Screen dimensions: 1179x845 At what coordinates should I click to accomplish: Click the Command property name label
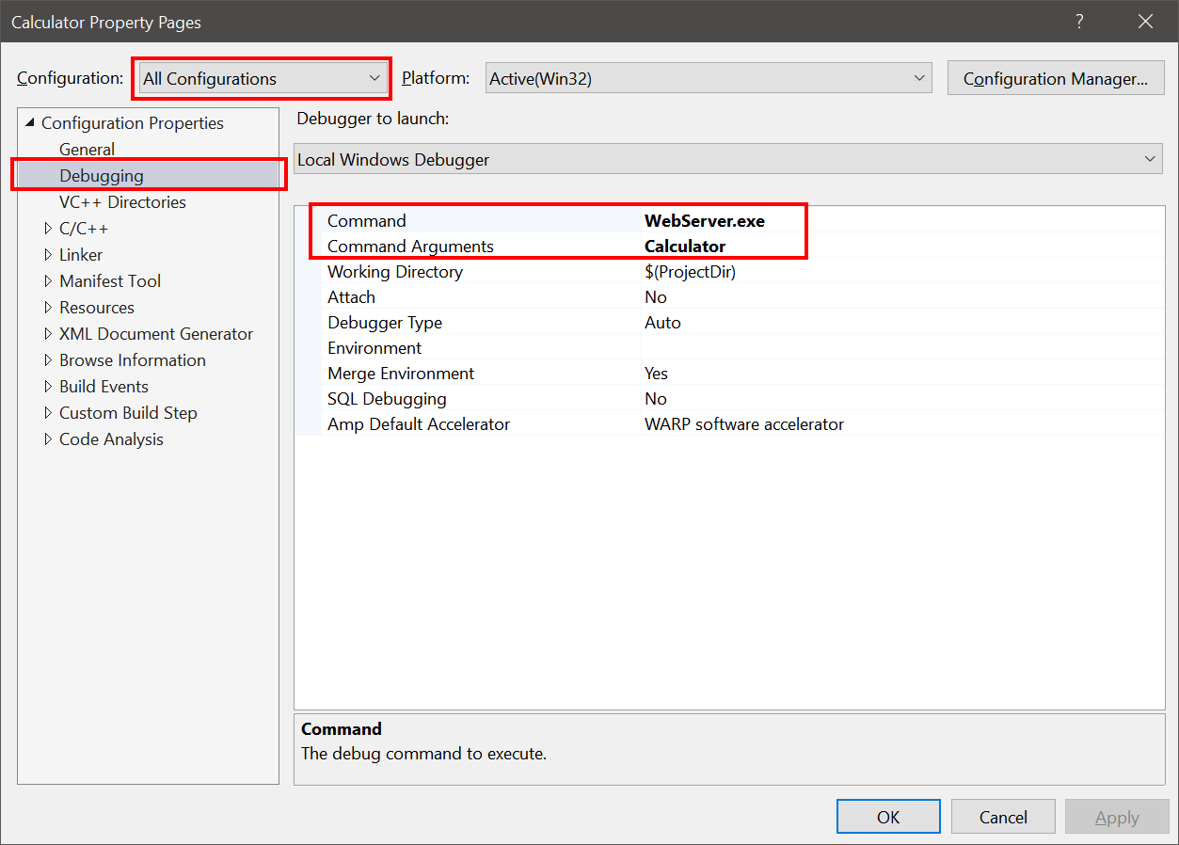367,221
